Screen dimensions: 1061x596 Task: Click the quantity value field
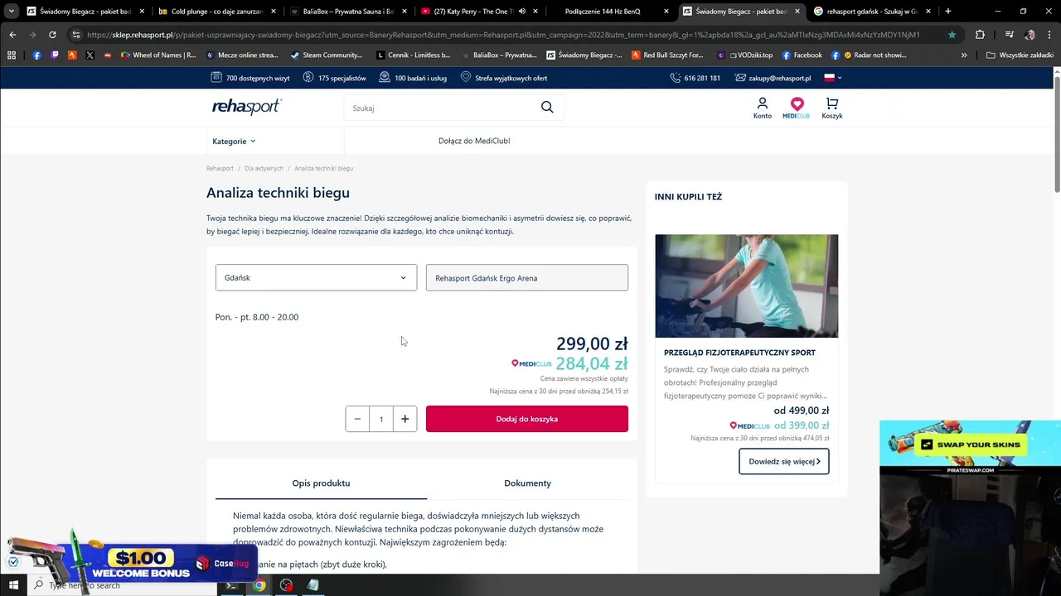point(381,419)
